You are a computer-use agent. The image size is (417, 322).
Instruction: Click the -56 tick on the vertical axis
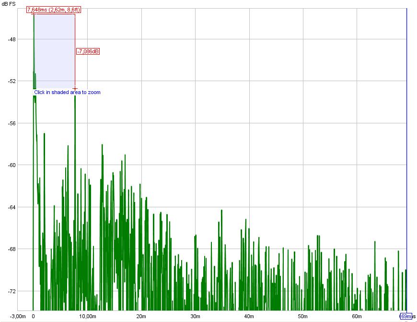[12, 123]
